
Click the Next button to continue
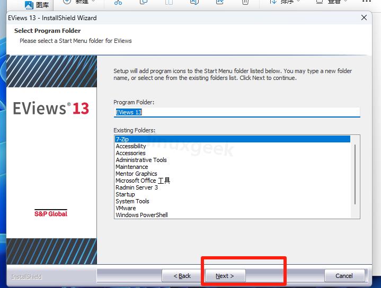tap(225, 276)
